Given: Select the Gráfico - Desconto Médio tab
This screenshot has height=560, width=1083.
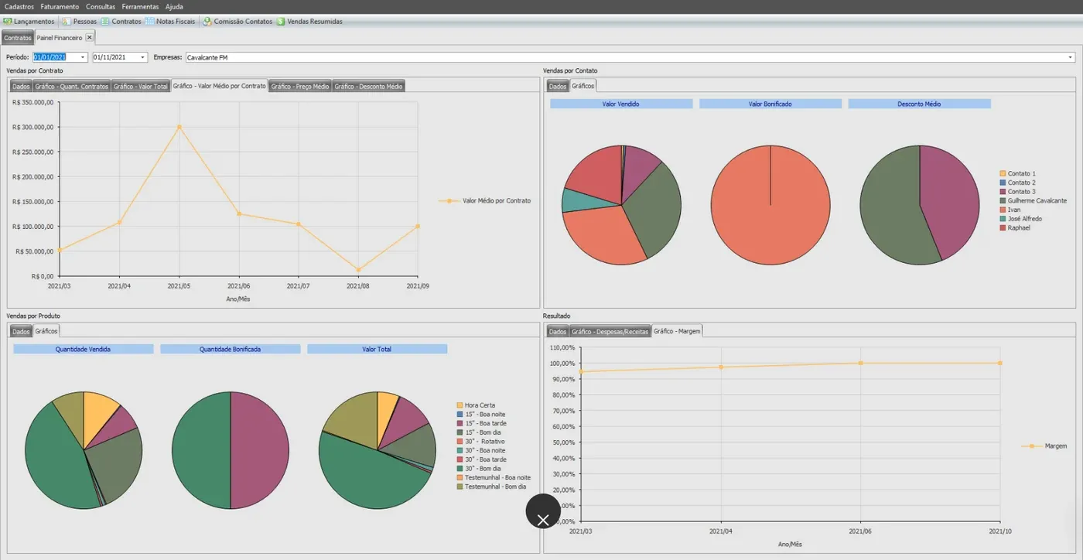Looking at the screenshot, I should pyautogui.click(x=368, y=86).
